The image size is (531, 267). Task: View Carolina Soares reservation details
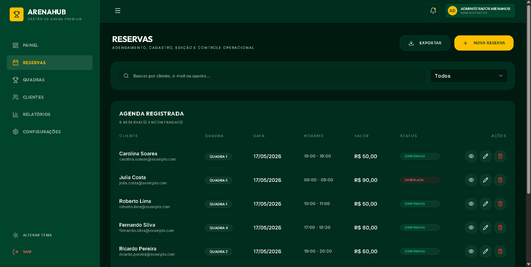pos(471,156)
